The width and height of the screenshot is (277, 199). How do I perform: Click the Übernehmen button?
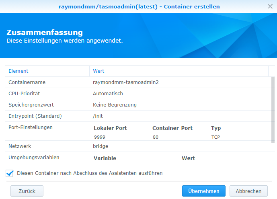(x=204, y=191)
